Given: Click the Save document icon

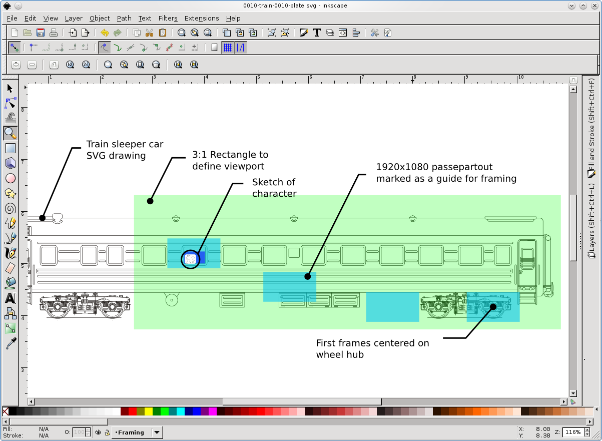Looking at the screenshot, I should coord(41,33).
